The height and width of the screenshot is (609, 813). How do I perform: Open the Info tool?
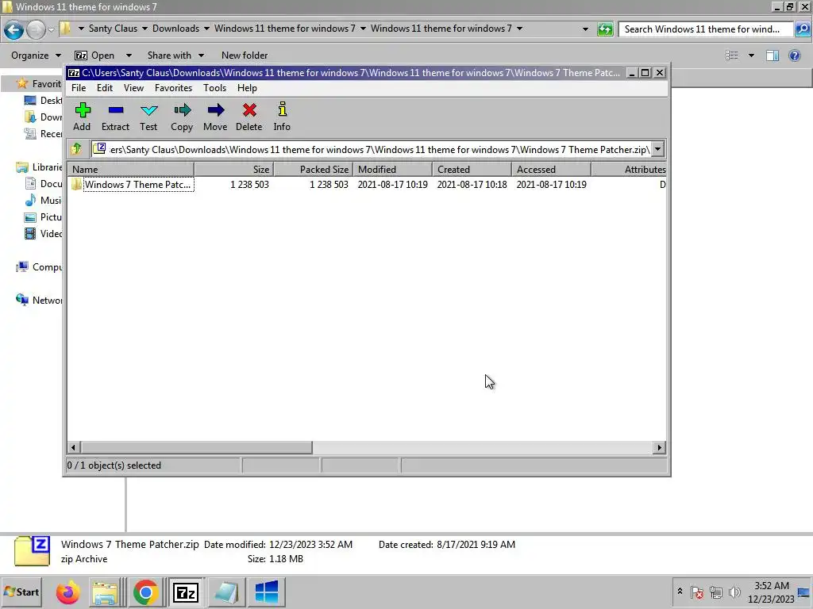282,117
